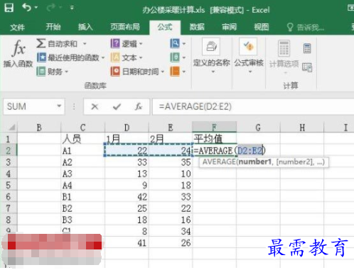Select column H header
Image resolution: width=354 pixels, height=270 pixels.
tap(302, 128)
